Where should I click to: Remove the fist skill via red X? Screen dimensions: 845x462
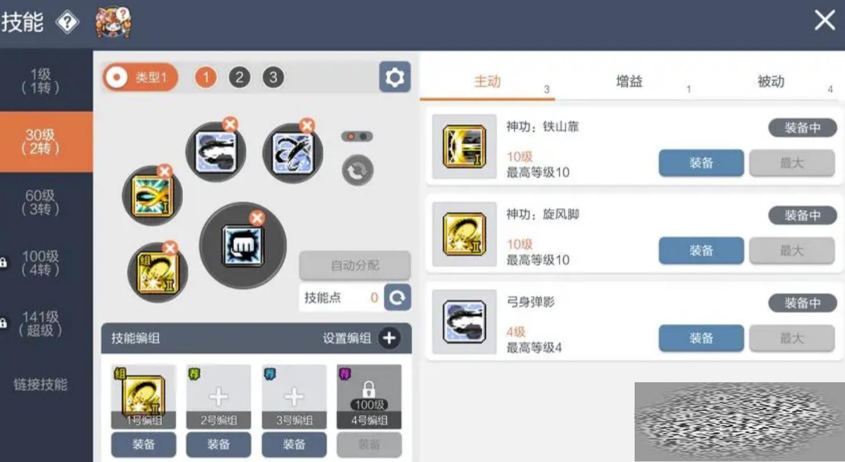257,218
